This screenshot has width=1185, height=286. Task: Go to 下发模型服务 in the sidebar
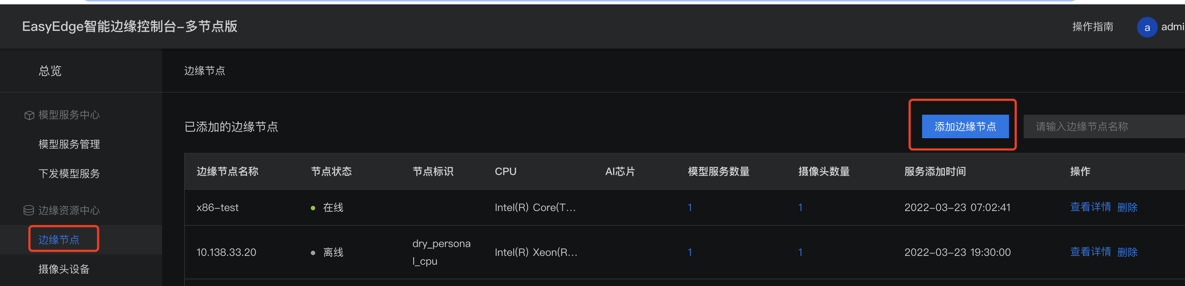[x=69, y=174]
